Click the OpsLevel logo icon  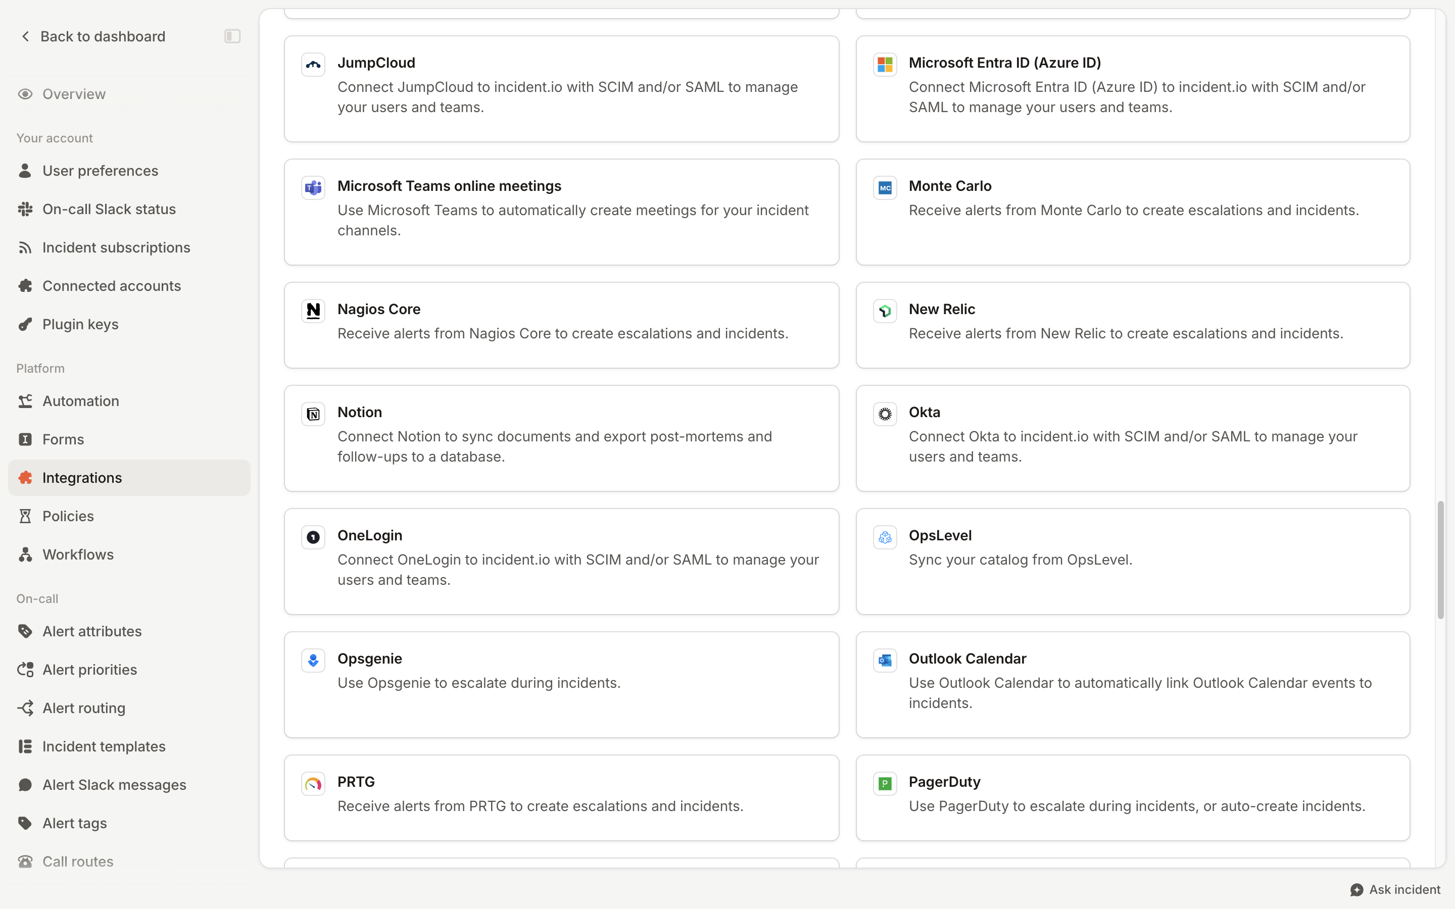coord(885,537)
